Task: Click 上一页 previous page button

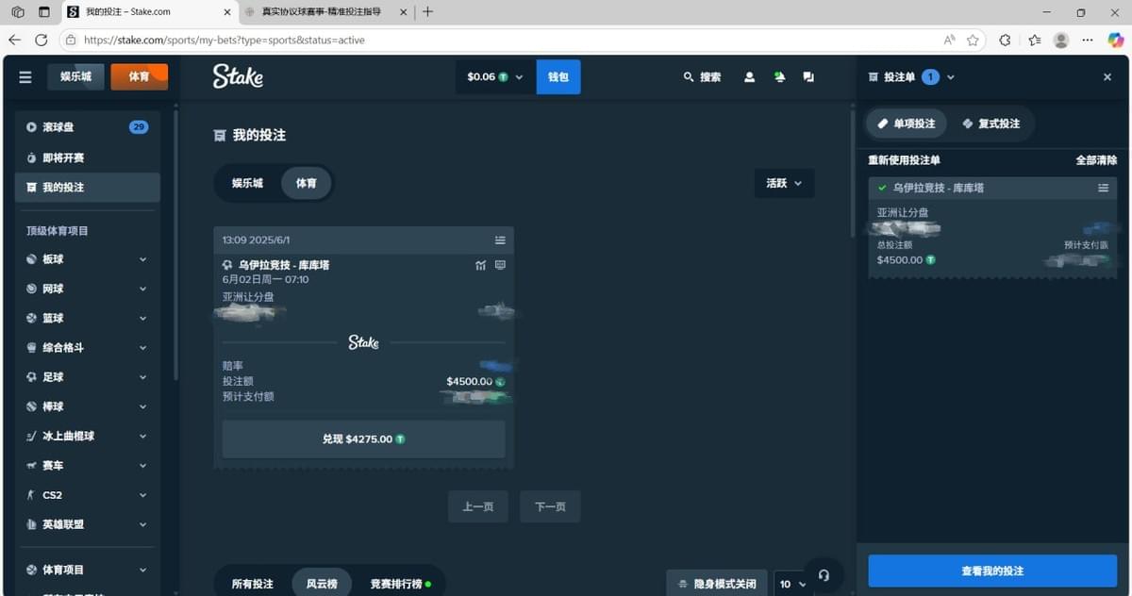Action: pos(477,506)
